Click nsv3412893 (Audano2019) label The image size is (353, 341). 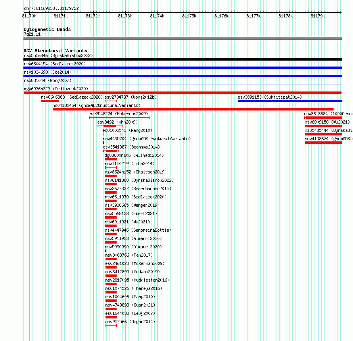(132, 272)
